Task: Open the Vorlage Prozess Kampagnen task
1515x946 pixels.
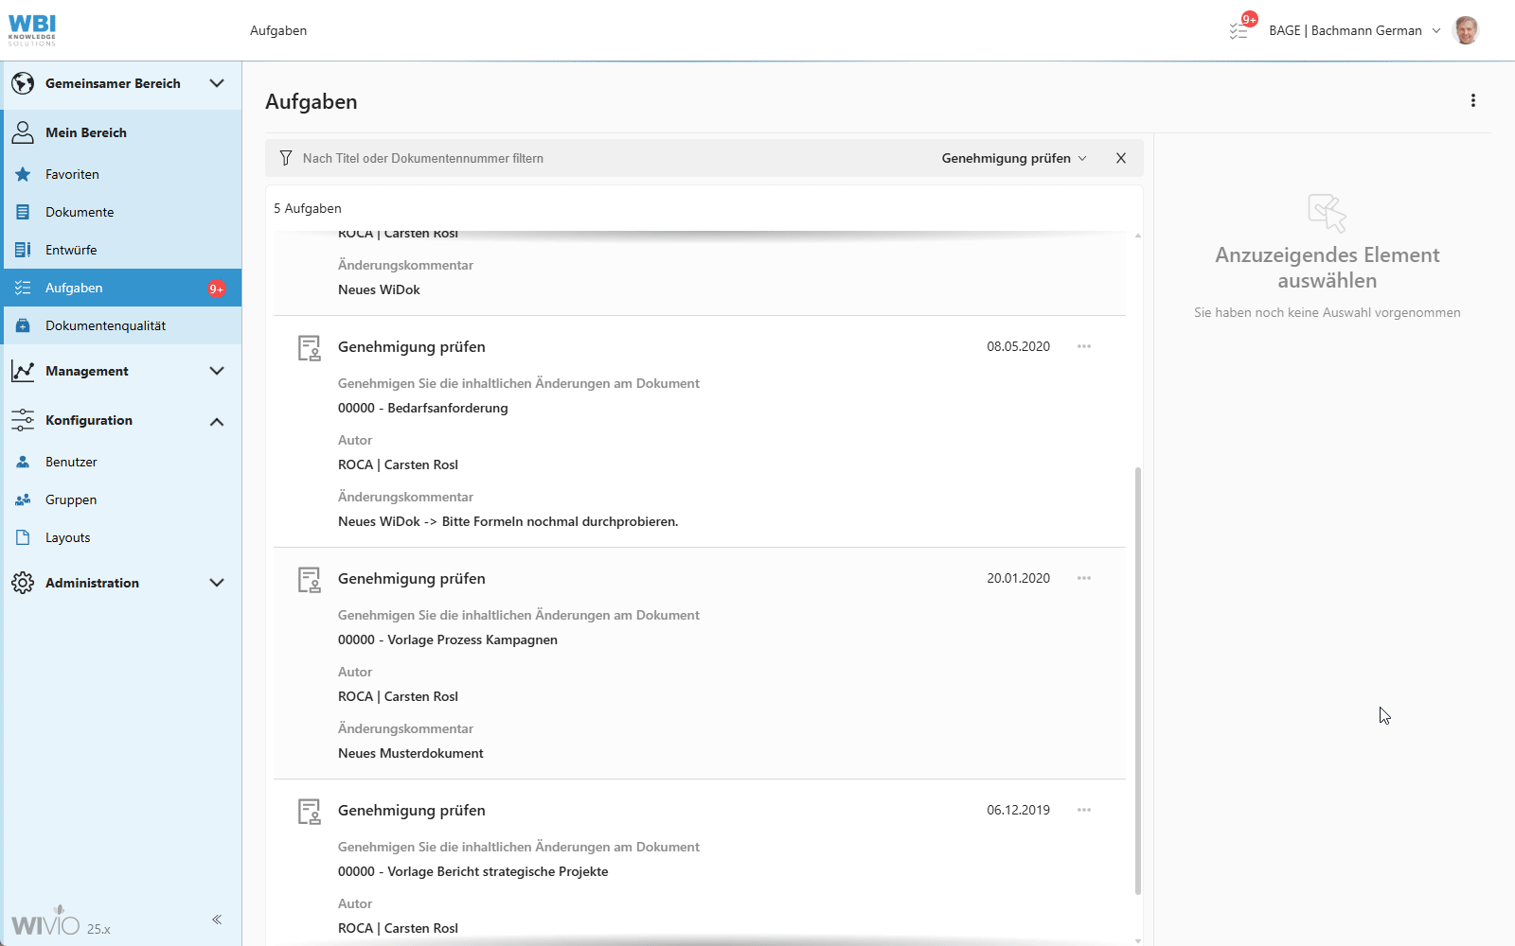Action: pos(472,639)
